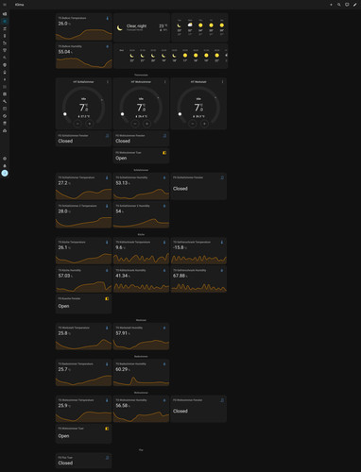Click the HT Wohnzimmer dial slider handle
This screenshot has height=472, width=361.
122,114
